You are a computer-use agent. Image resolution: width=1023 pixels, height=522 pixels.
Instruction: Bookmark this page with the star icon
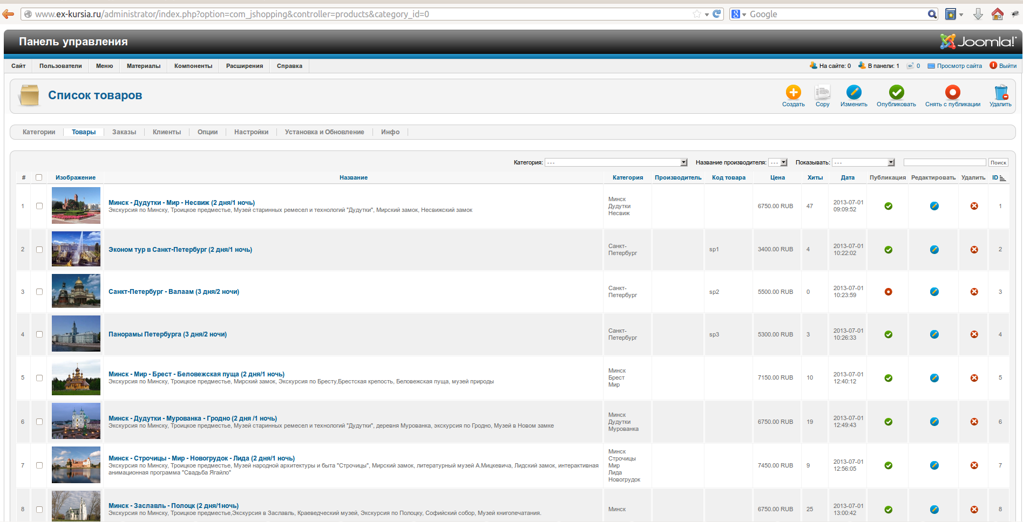click(x=697, y=14)
